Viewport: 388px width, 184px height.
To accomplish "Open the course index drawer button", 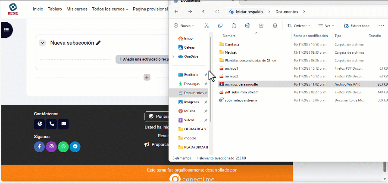I will pyautogui.click(x=6, y=30).
